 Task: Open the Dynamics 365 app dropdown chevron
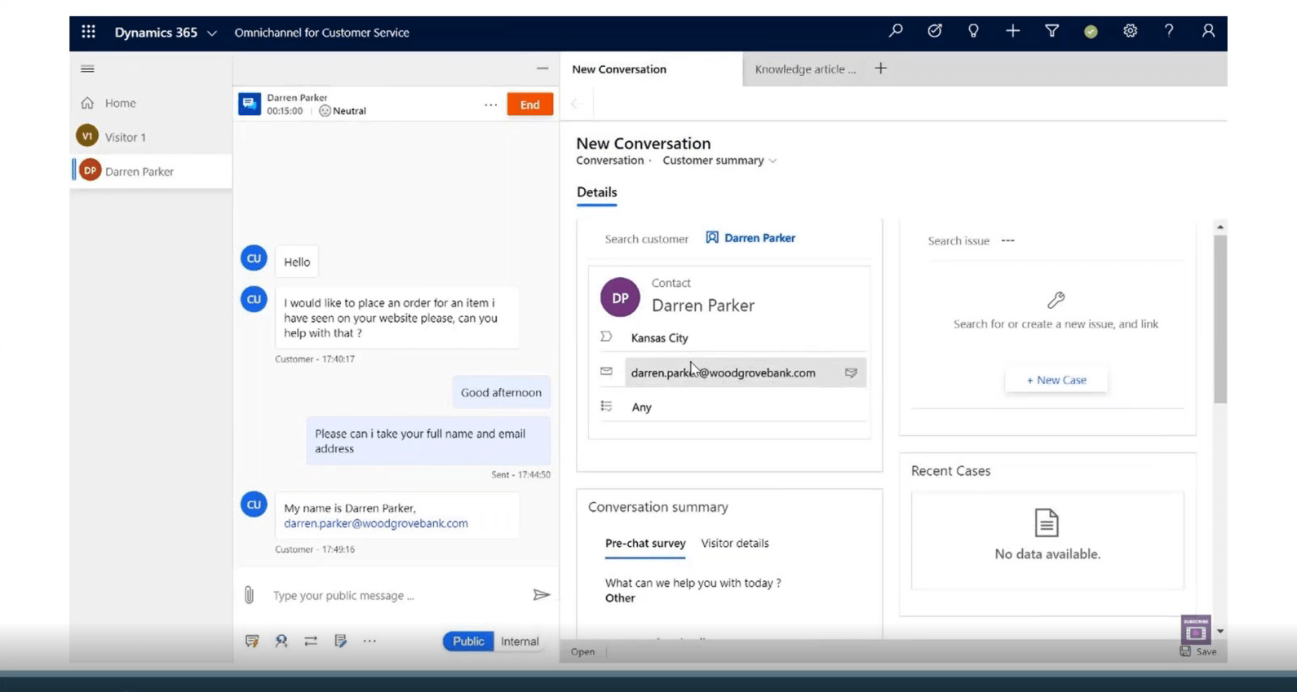click(212, 33)
